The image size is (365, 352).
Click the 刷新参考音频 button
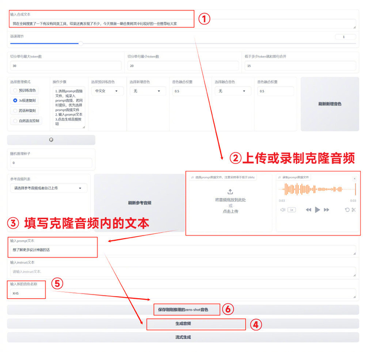pyautogui.click(x=139, y=203)
